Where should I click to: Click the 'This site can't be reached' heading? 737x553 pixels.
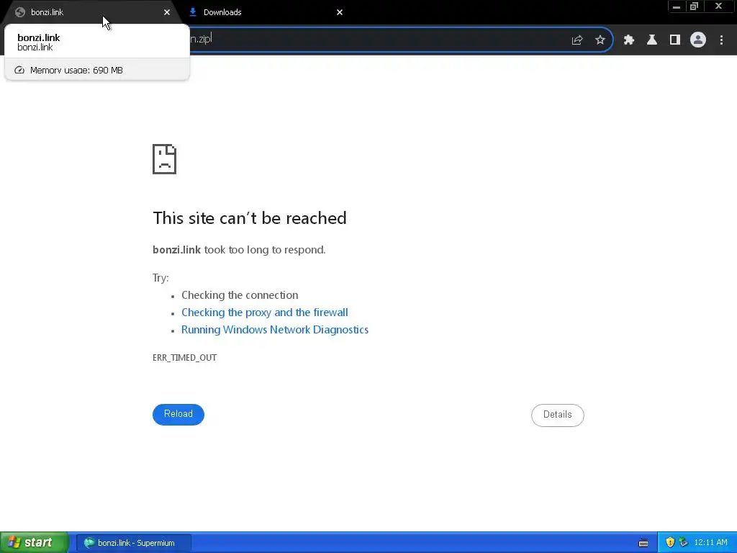point(250,217)
